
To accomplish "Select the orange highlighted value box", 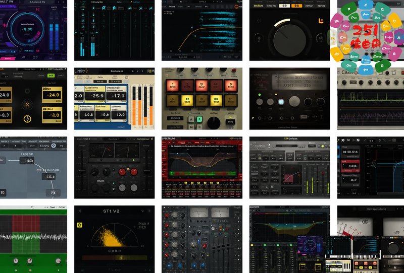I will pos(296,6).
